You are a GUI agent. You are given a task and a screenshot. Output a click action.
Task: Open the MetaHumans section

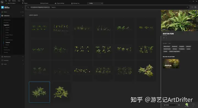coord(12,57)
